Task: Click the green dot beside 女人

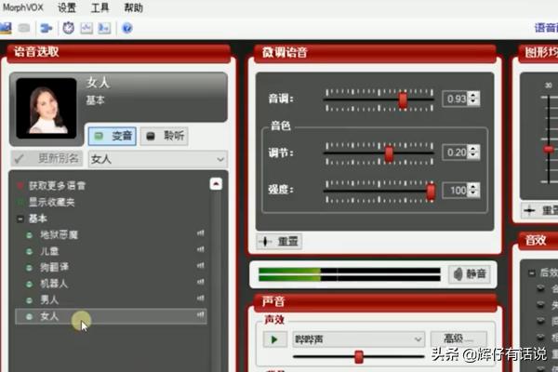Action: click(x=30, y=316)
